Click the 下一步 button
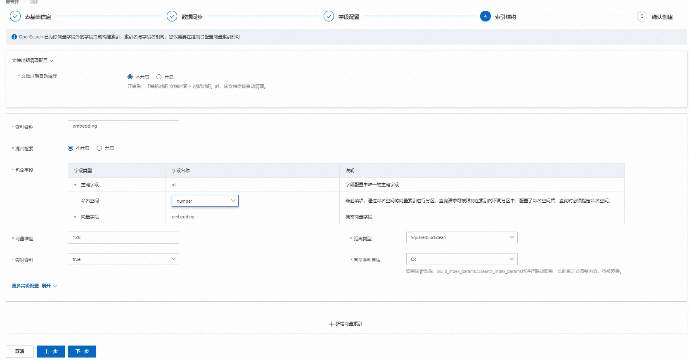689x360 pixels. coord(82,352)
